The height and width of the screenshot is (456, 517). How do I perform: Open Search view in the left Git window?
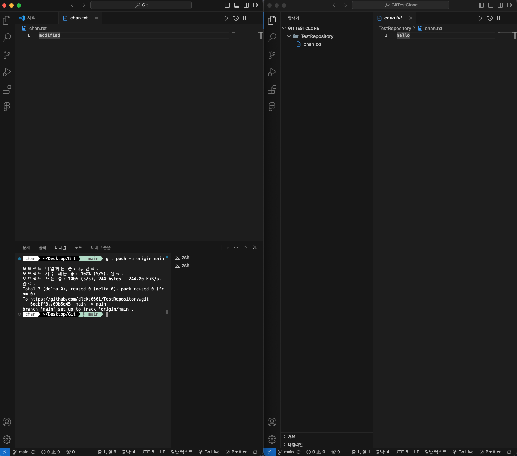click(7, 37)
